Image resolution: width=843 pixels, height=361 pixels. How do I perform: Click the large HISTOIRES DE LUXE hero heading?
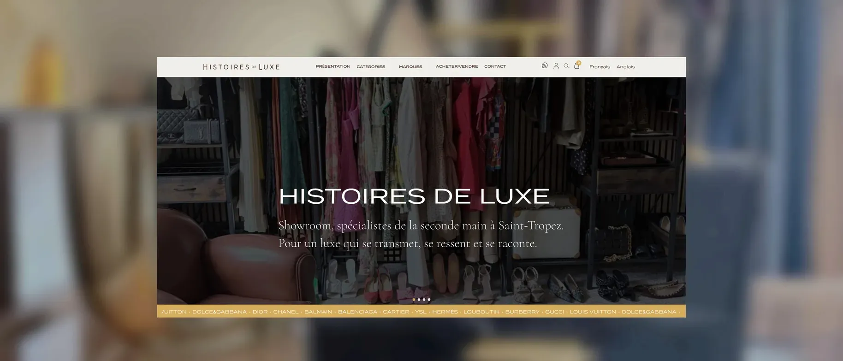pos(414,196)
